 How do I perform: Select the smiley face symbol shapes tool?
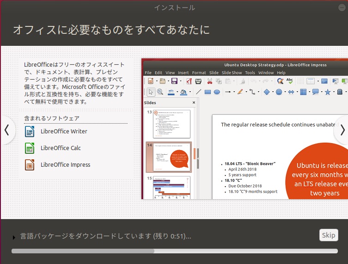279,92
